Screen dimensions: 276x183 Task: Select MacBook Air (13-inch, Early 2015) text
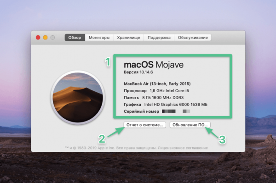pyautogui.click(x=157, y=83)
